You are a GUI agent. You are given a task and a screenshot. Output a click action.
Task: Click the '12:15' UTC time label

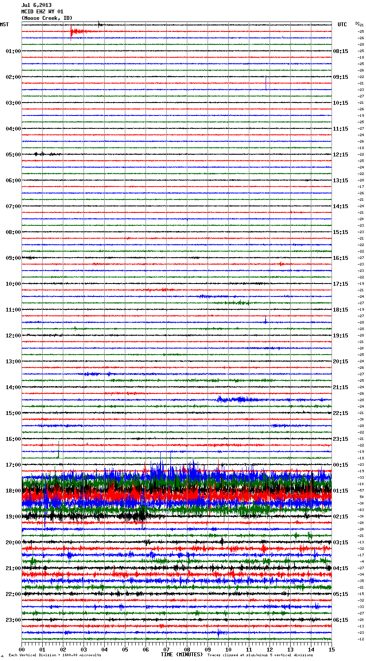click(341, 155)
